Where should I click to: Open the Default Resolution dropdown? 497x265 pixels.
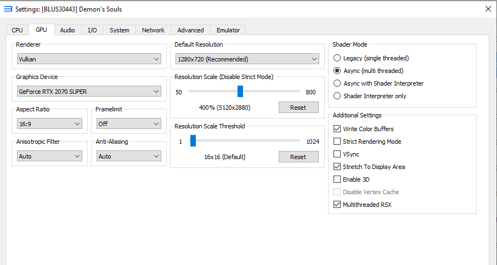(247, 59)
